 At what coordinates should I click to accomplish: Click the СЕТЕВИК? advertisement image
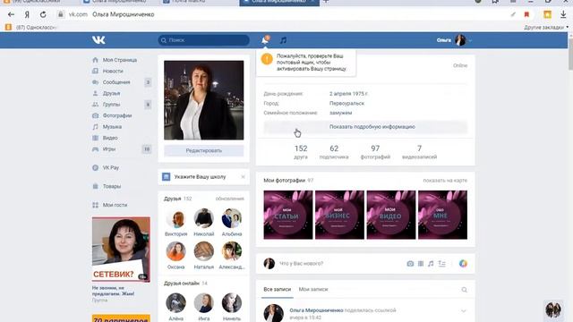(x=121, y=249)
